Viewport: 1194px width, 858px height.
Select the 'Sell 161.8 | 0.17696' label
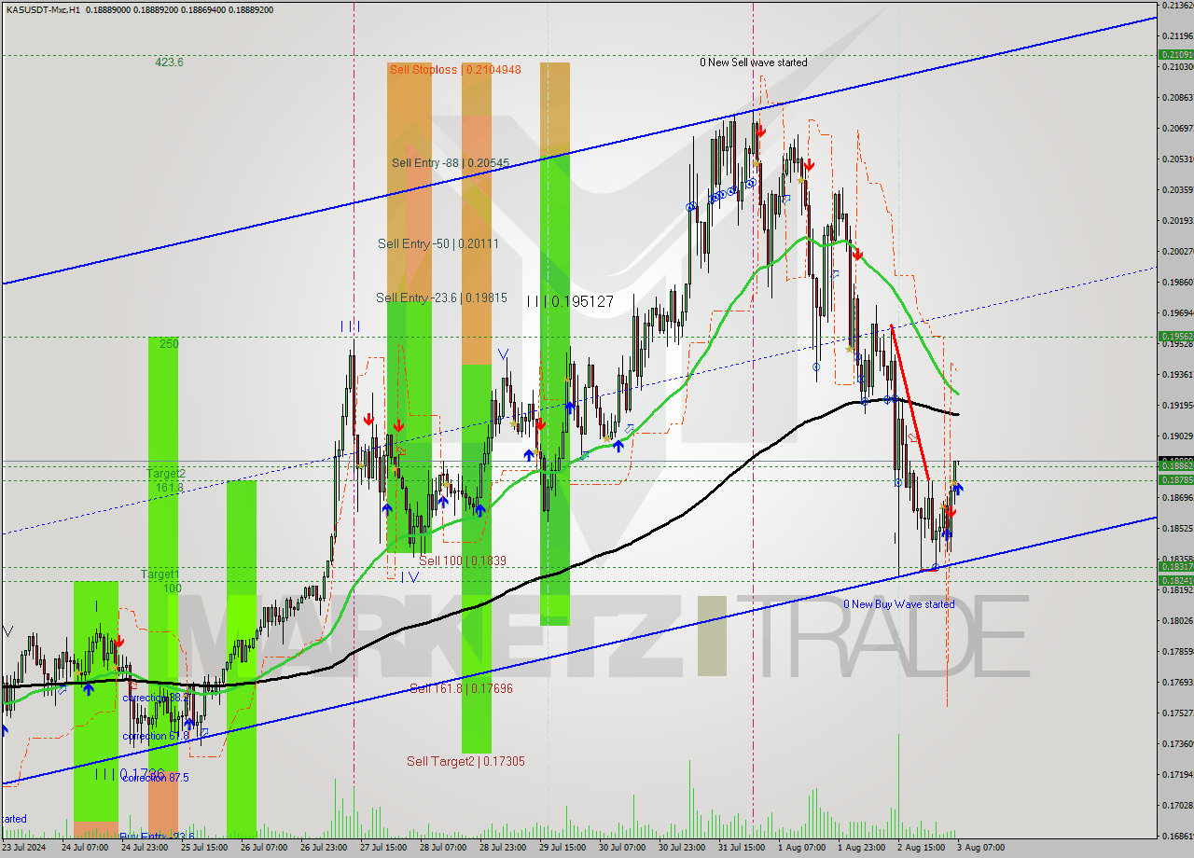(461, 688)
